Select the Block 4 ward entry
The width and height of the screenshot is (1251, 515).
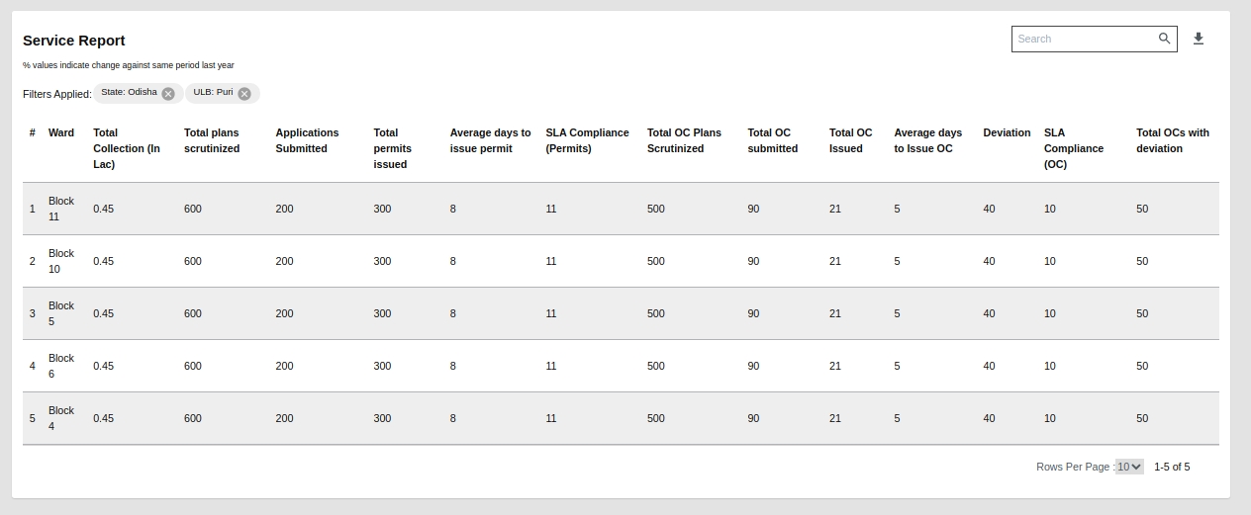coord(61,418)
